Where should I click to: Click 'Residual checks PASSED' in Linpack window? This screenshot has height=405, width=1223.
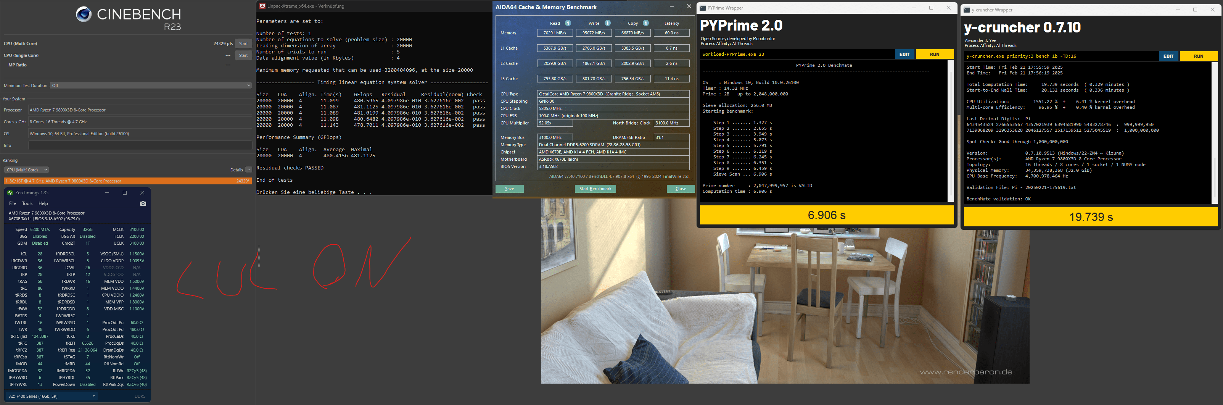pos(290,168)
